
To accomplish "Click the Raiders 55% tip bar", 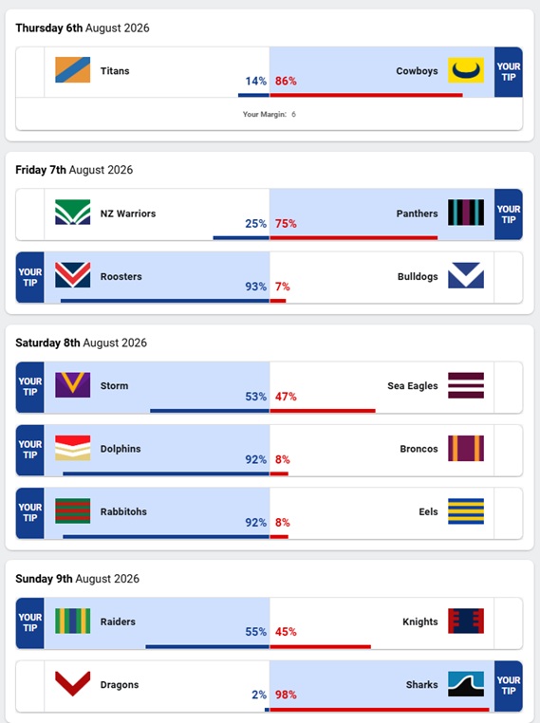I will pyautogui.click(x=208, y=646).
